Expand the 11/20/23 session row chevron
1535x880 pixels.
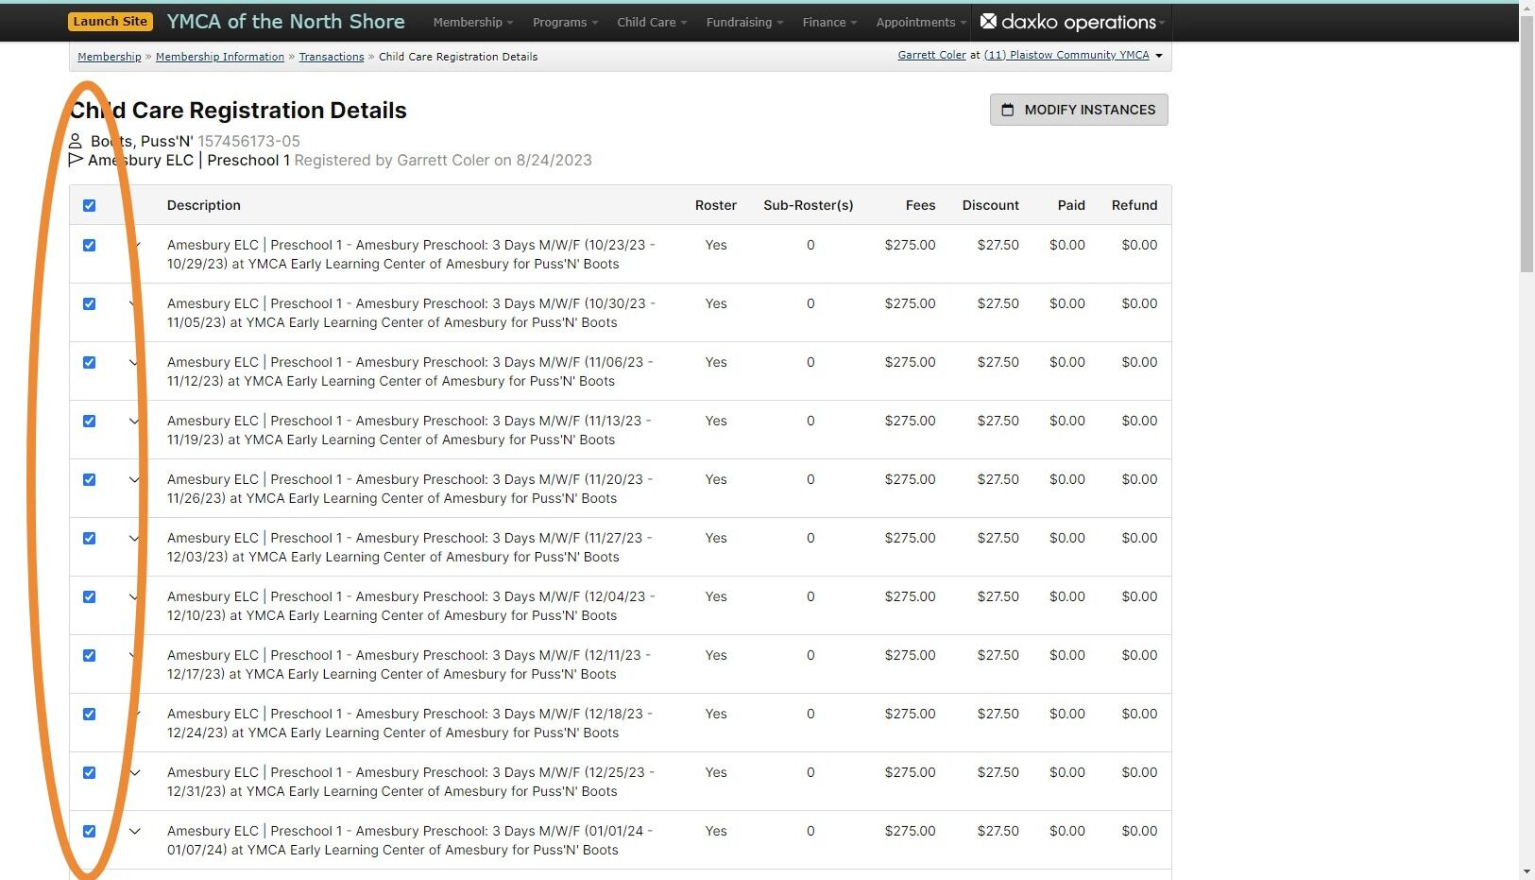tap(134, 479)
